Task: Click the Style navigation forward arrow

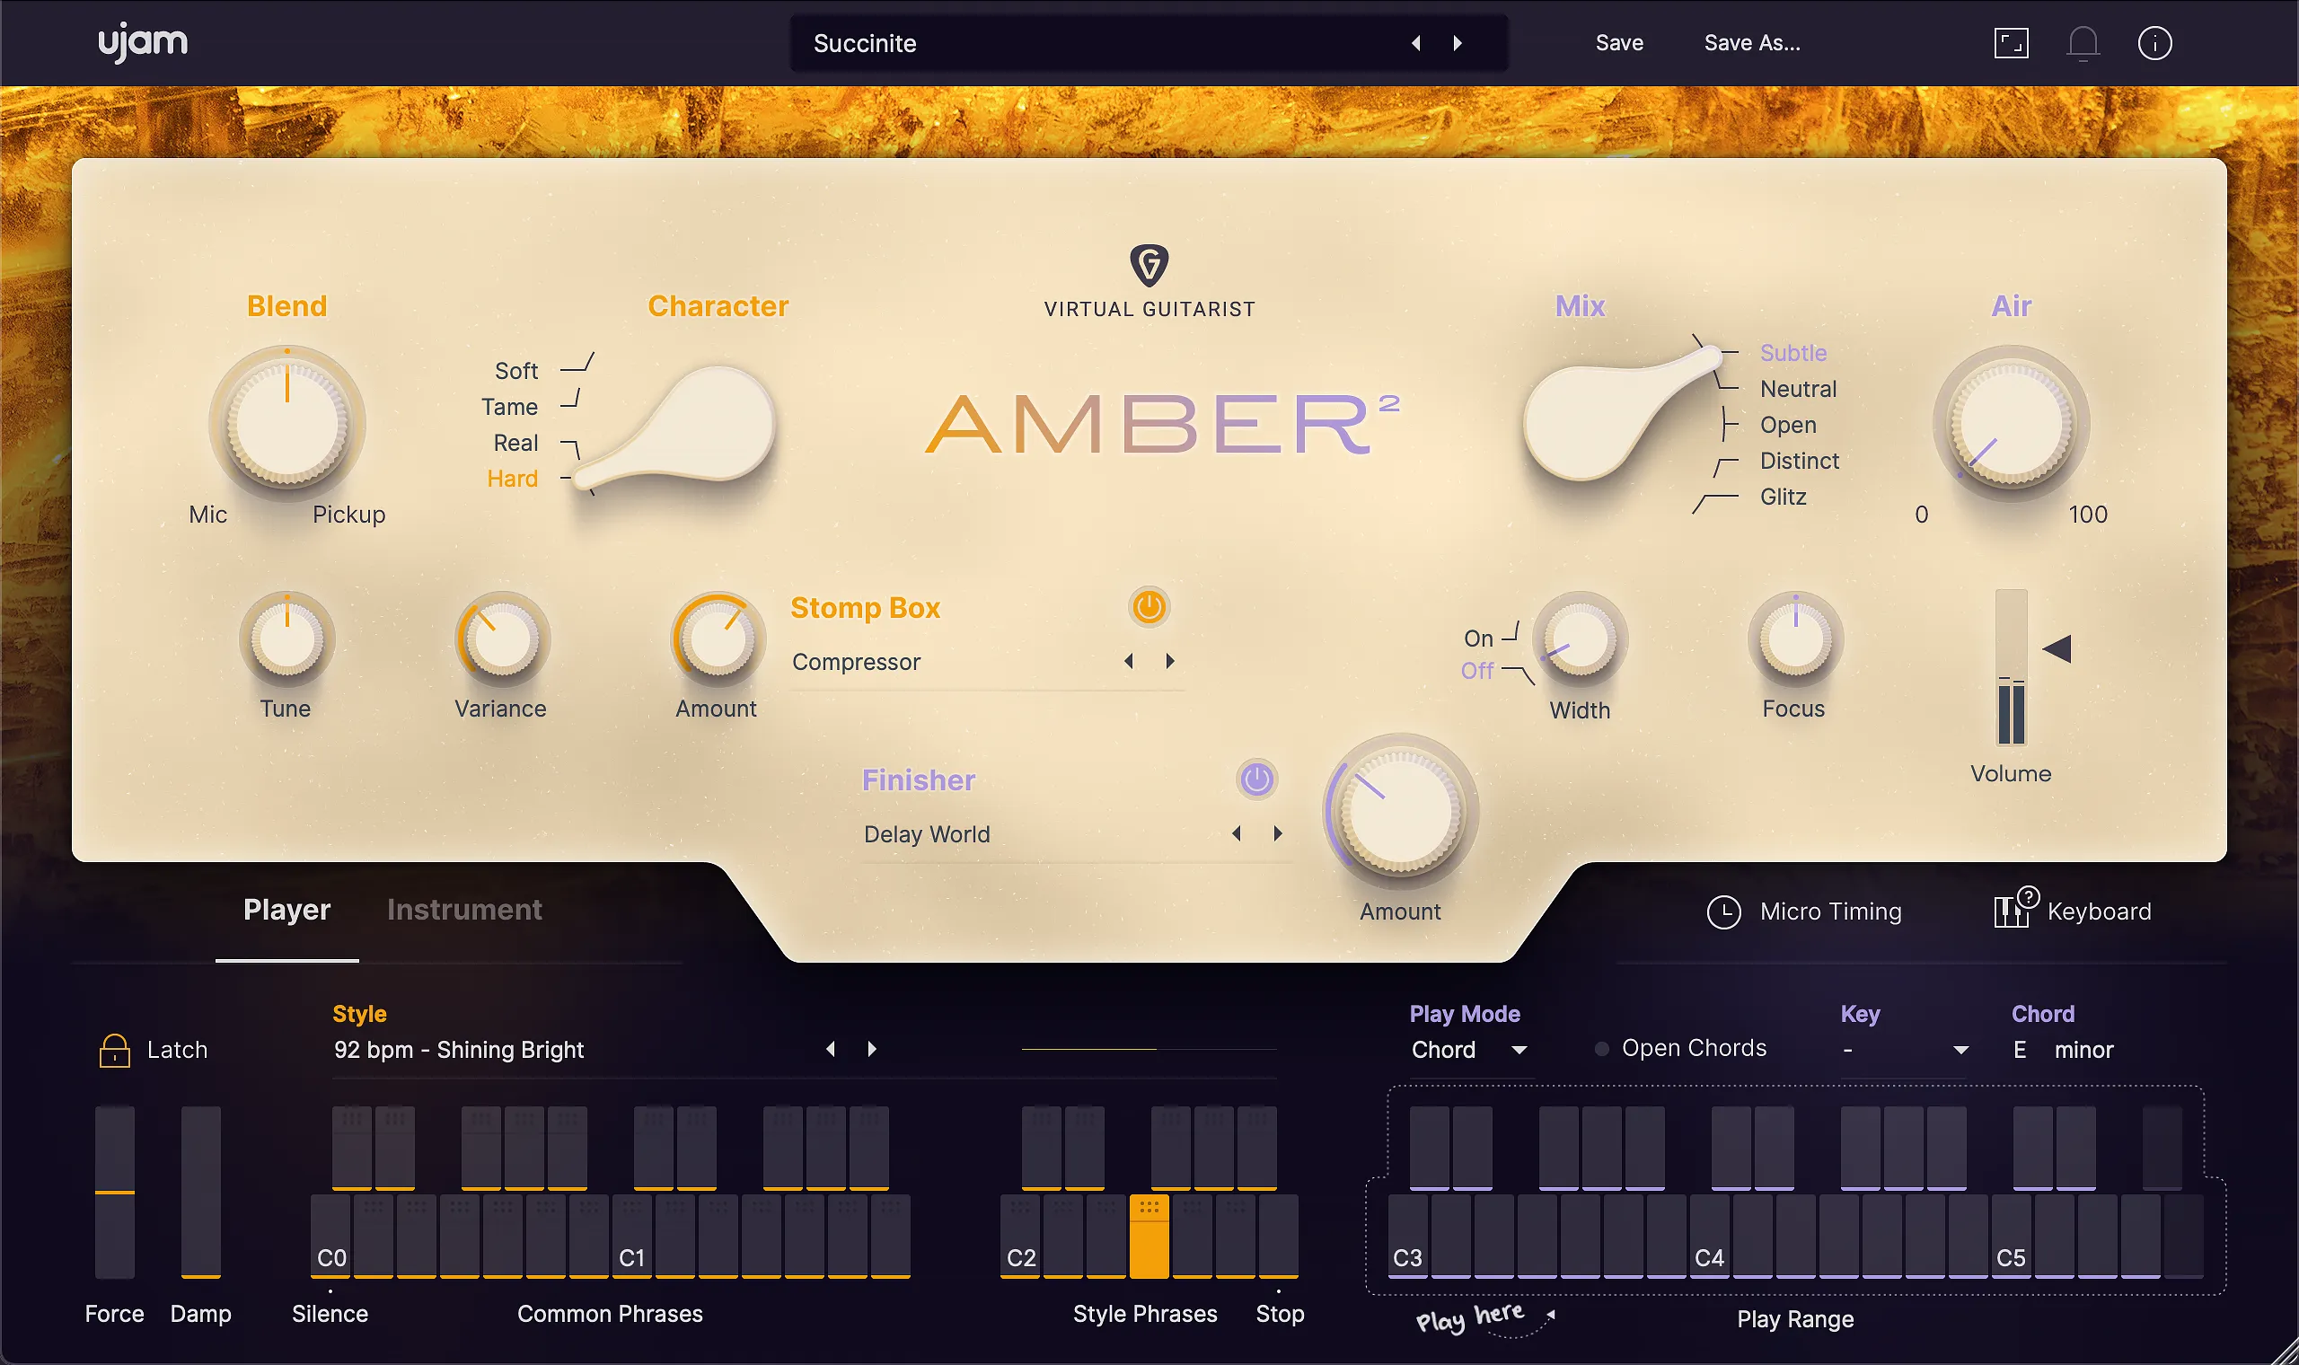Action: 873,1050
